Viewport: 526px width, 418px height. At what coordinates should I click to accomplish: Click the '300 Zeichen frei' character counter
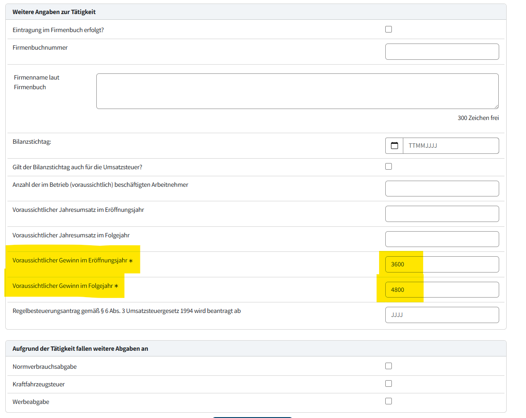(x=478, y=118)
